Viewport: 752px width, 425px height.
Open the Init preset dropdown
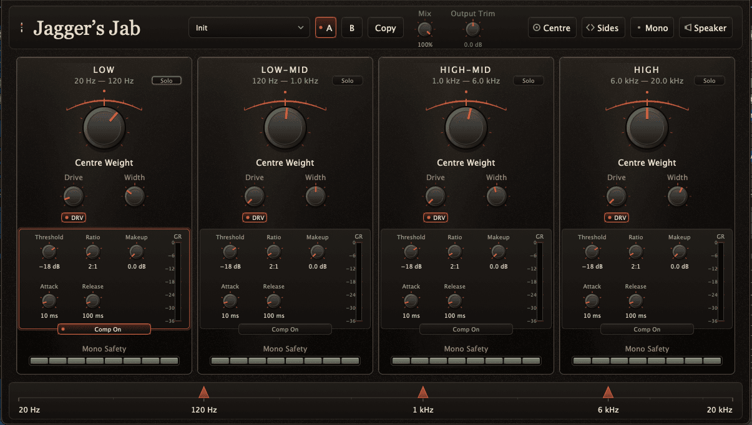click(x=249, y=28)
